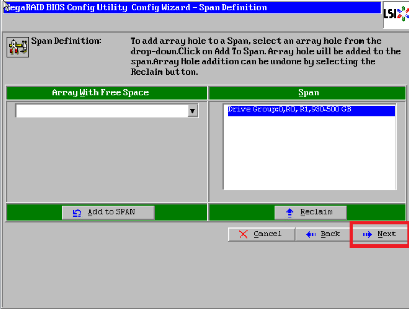Click the Span Definition wizard icon
The image size is (409, 310).
[x=18, y=47]
